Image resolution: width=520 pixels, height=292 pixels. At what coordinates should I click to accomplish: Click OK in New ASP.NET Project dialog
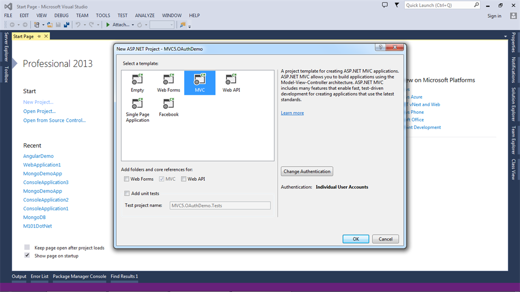pos(355,239)
